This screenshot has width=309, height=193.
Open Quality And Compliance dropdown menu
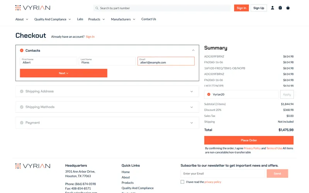point(53,19)
